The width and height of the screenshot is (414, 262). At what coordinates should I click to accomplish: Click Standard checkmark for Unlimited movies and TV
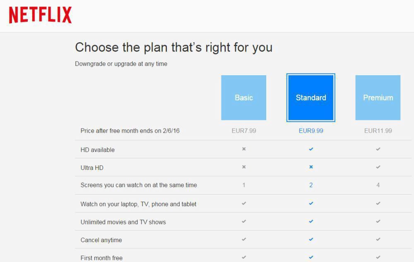[311, 222]
